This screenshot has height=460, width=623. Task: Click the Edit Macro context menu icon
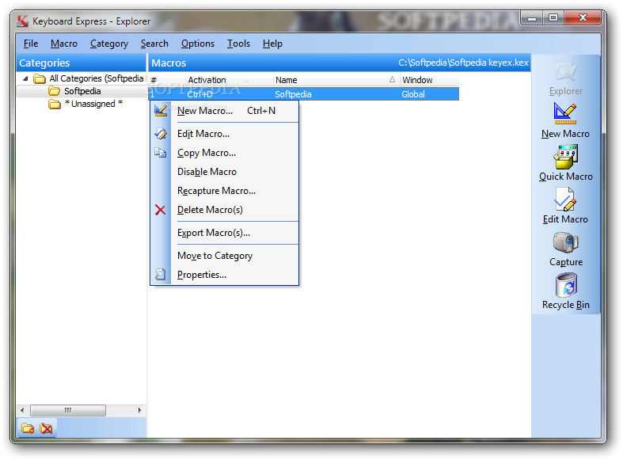(x=161, y=134)
